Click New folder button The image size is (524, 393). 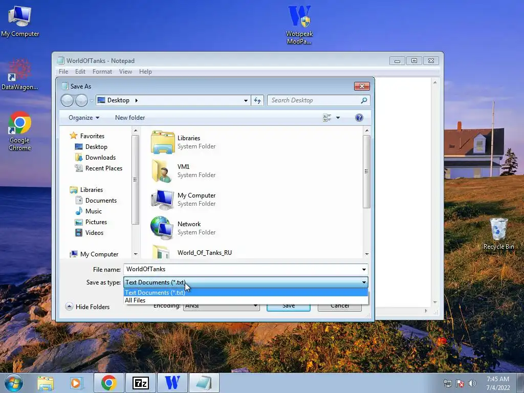(x=130, y=118)
